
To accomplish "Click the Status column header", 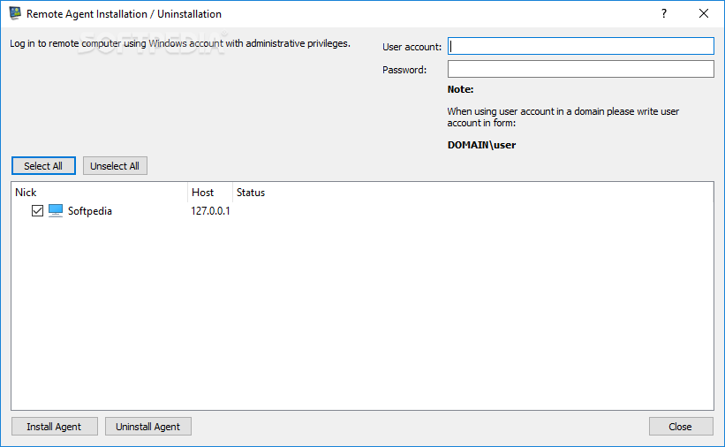I will coord(251,193).
